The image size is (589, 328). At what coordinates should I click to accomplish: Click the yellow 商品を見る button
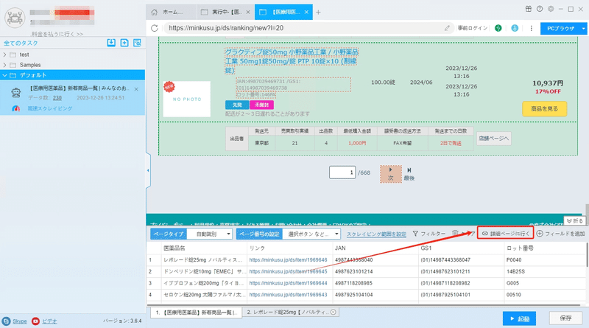point(545,108)
